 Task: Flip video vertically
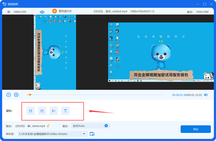point(65,111)
